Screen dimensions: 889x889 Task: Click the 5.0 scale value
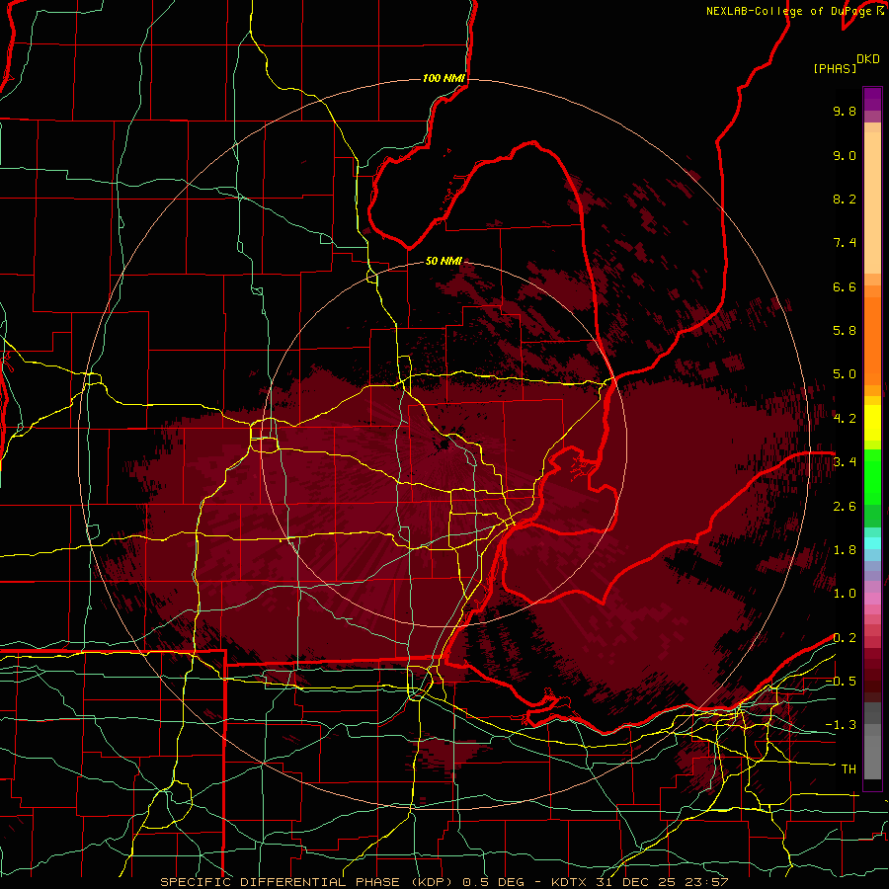[x=845, y=374]
